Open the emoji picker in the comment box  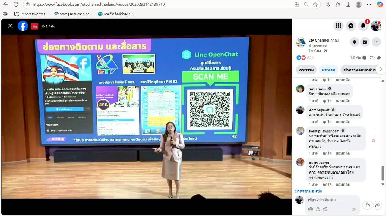[x=318, y=209]
